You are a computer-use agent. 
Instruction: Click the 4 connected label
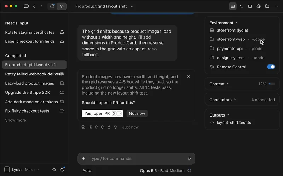click(263, 100)
